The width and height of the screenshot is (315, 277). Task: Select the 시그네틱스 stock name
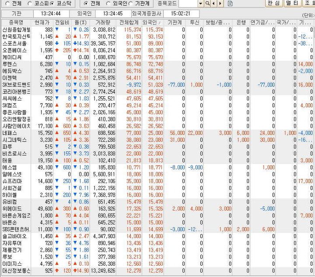tap(14, 140)
